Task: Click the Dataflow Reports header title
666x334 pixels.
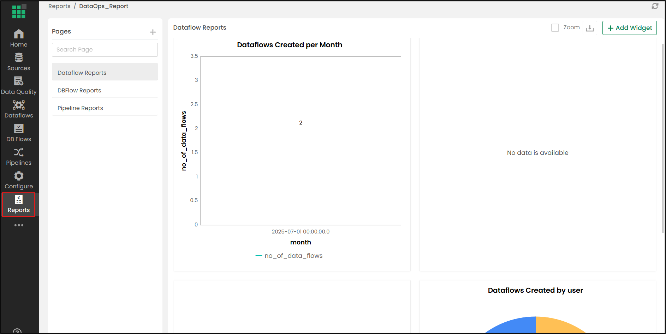Action: (x=200, y=28)
